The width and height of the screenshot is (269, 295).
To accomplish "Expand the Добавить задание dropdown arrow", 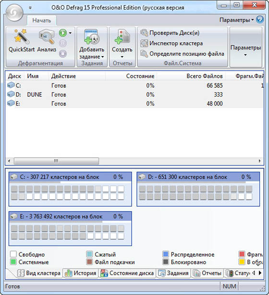I will pyautogui.click(x=102, y=57).
